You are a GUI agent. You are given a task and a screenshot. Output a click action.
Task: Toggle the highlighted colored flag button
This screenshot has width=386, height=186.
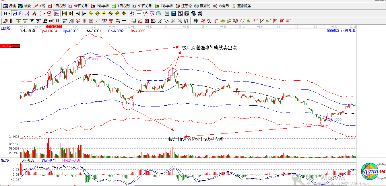click(57, 13)
